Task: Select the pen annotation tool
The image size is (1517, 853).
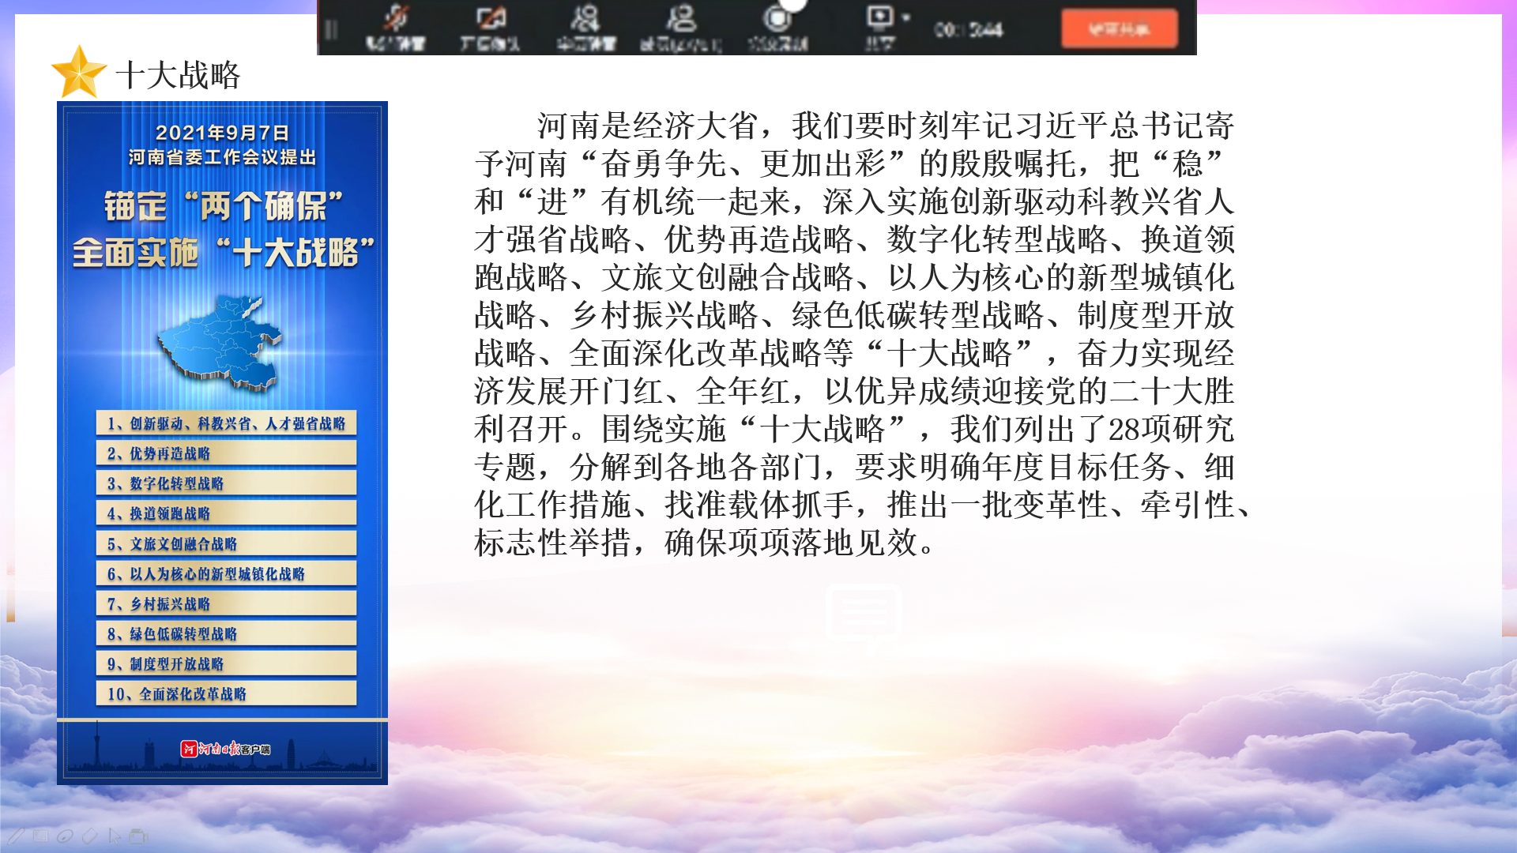Action: pos(16,836)
